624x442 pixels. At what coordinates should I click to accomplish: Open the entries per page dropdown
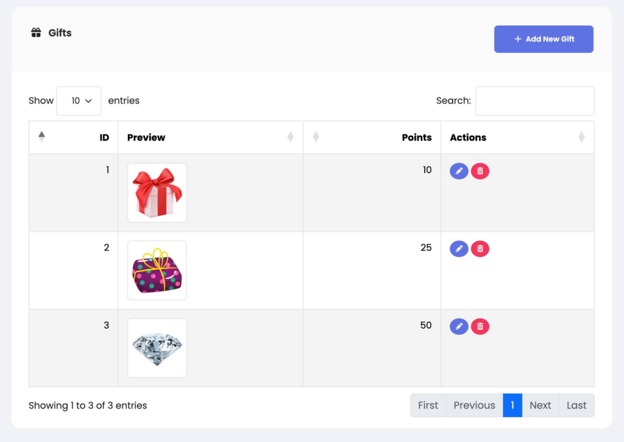(79, 101)
